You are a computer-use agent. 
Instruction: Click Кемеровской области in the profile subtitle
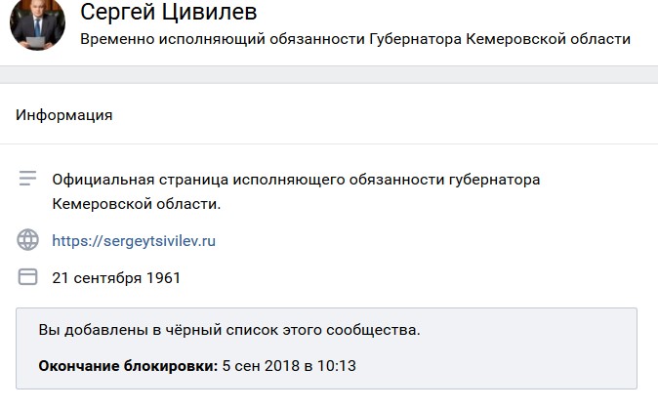point(549,39)
